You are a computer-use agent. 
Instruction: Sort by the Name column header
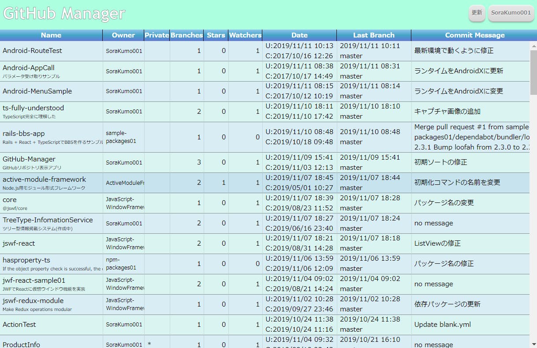51,35
